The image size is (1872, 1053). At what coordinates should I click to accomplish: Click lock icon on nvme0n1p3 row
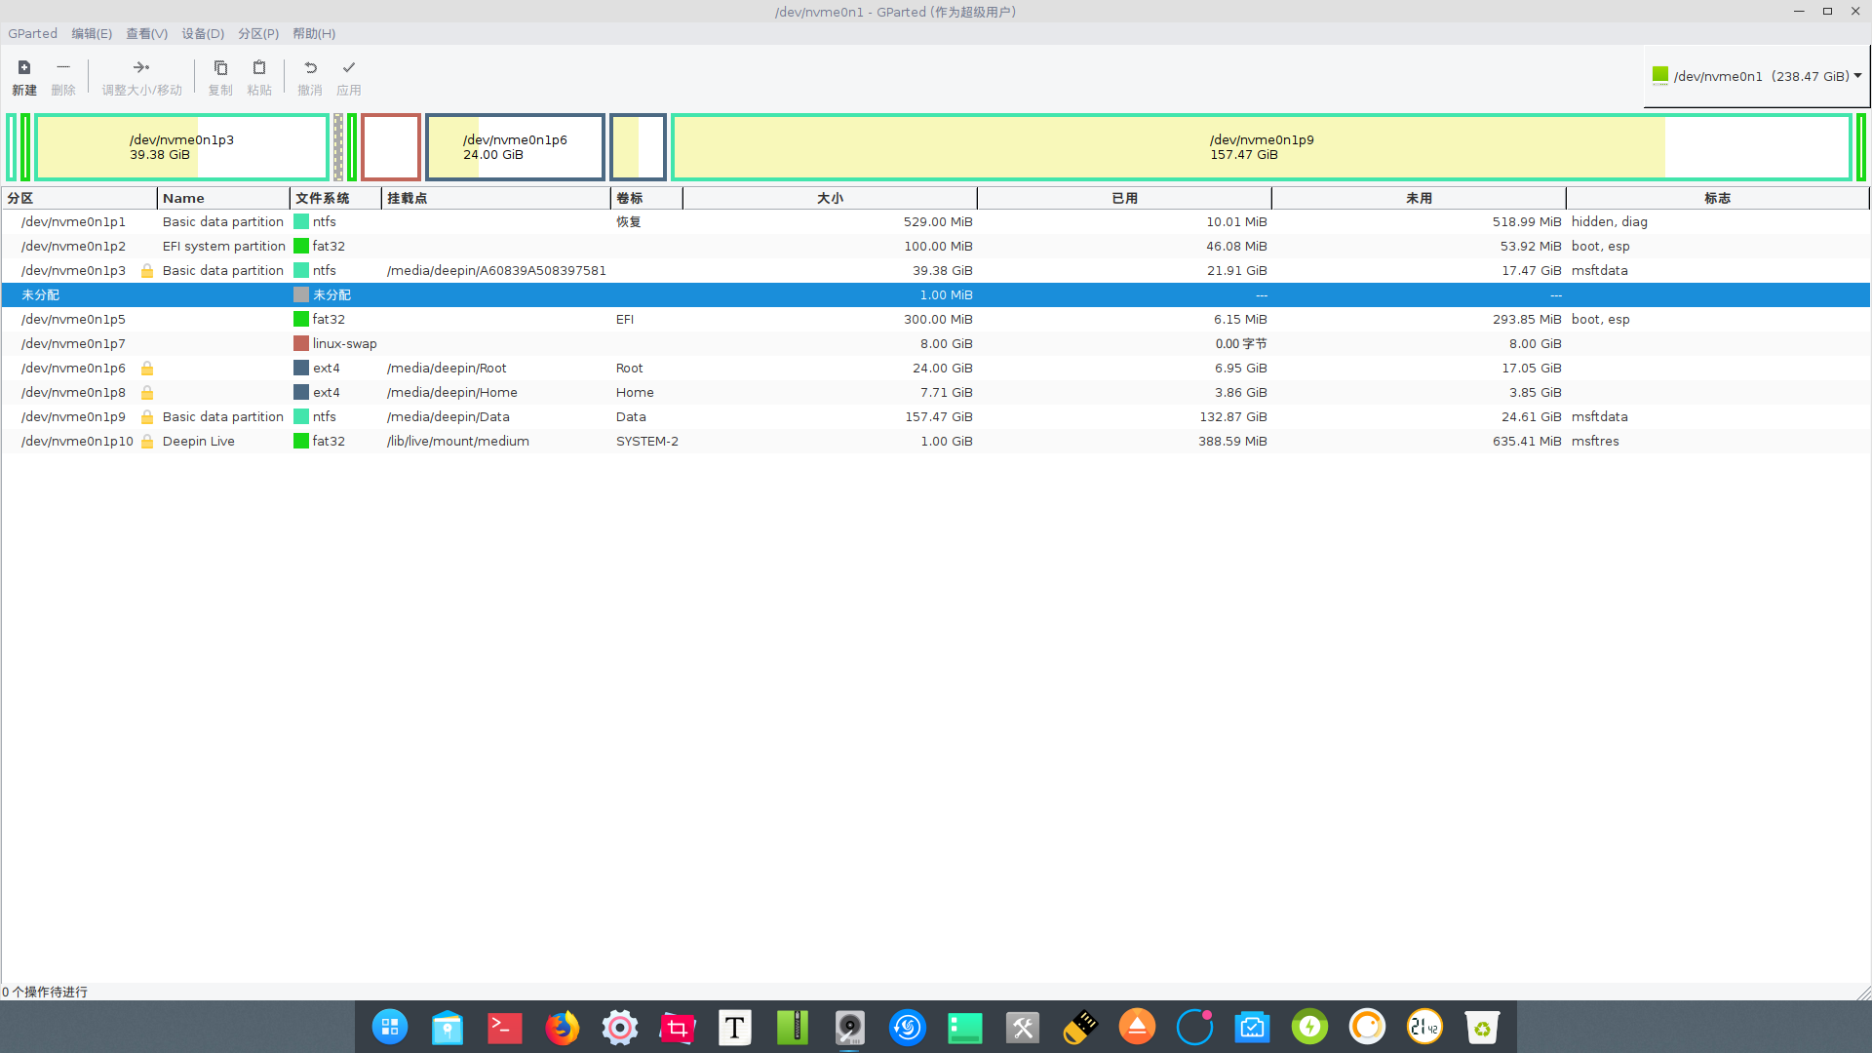pos(147,271)
